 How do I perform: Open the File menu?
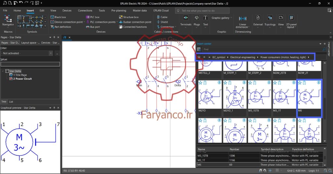[x=5, y=10]
